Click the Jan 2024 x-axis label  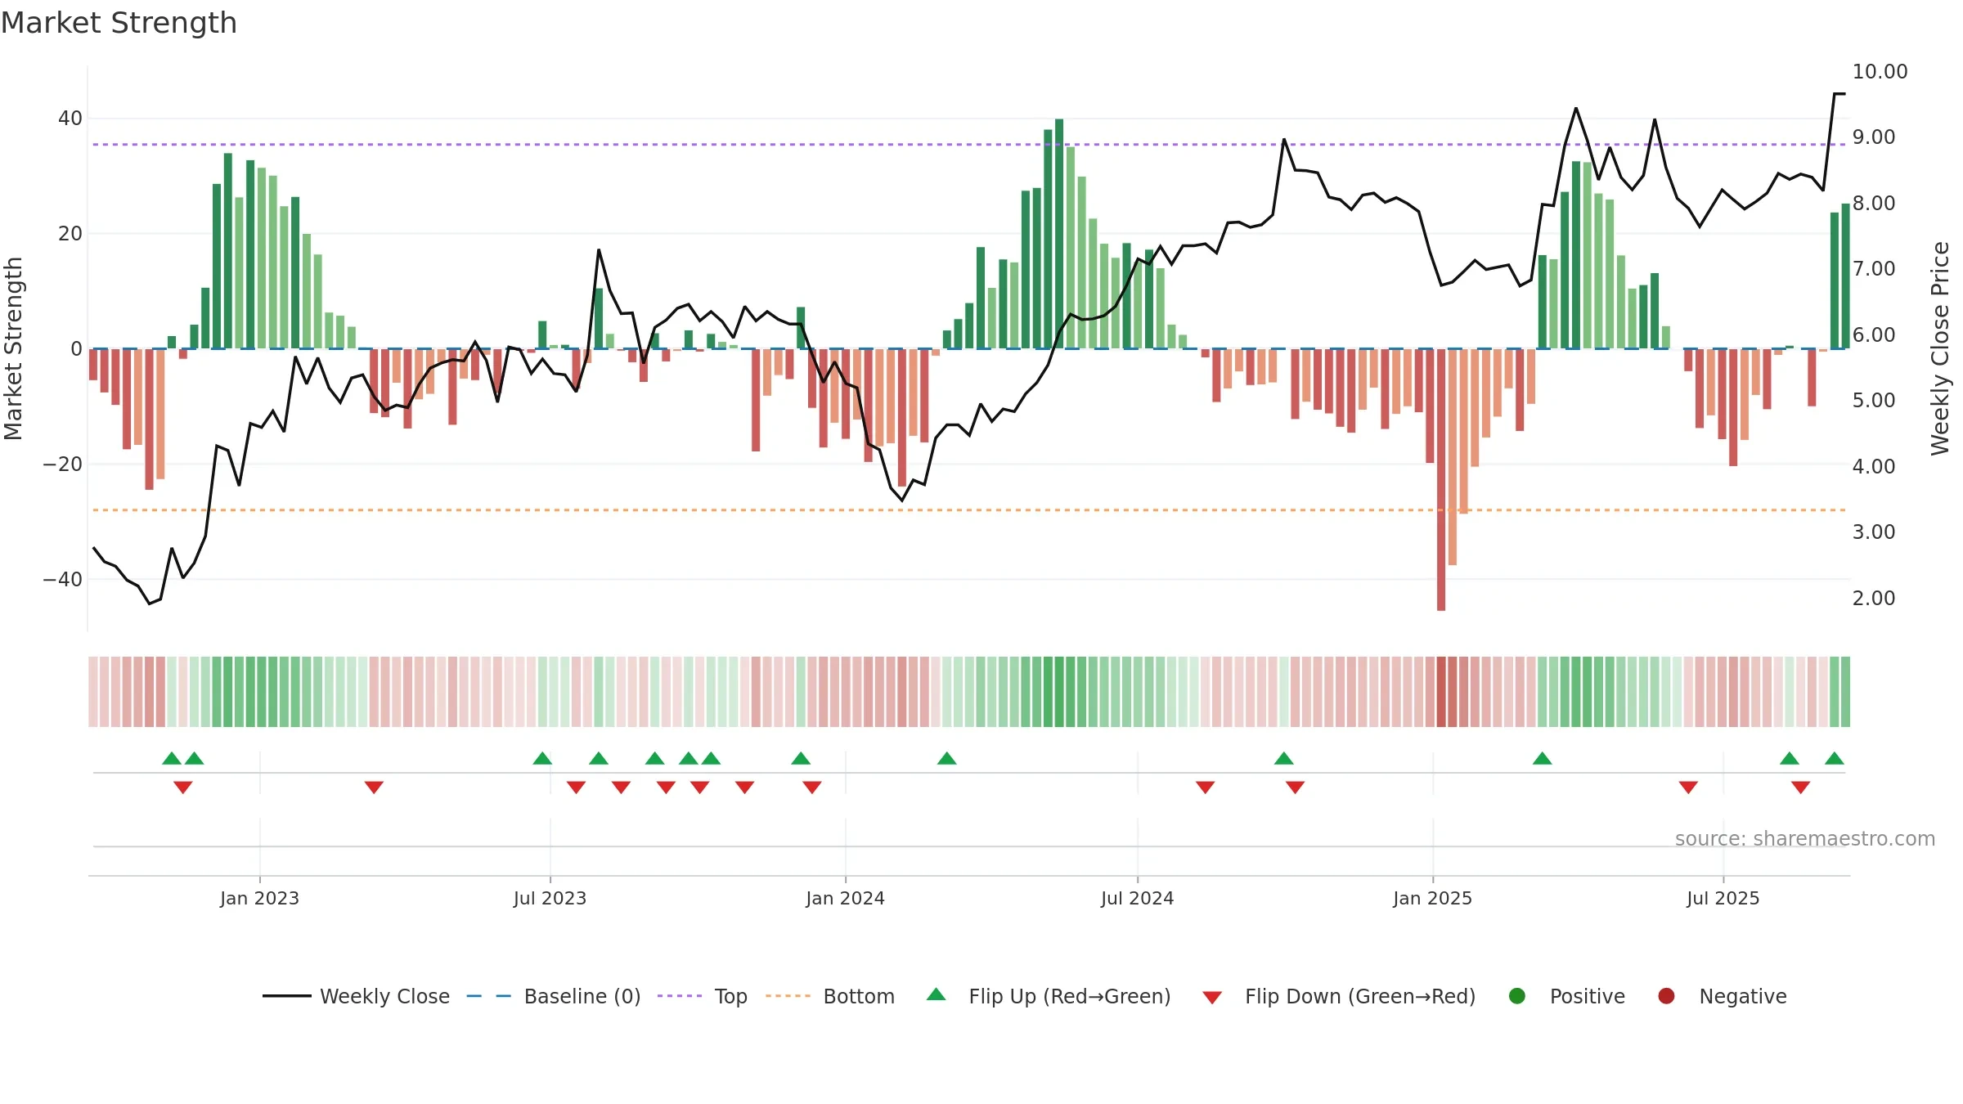click(x=845, y=899)
